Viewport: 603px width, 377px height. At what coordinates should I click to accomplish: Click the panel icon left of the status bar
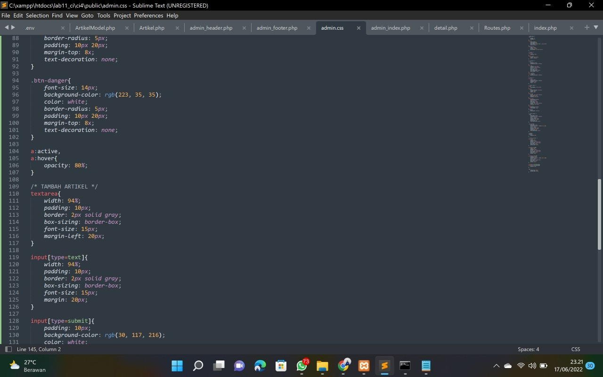8,349
